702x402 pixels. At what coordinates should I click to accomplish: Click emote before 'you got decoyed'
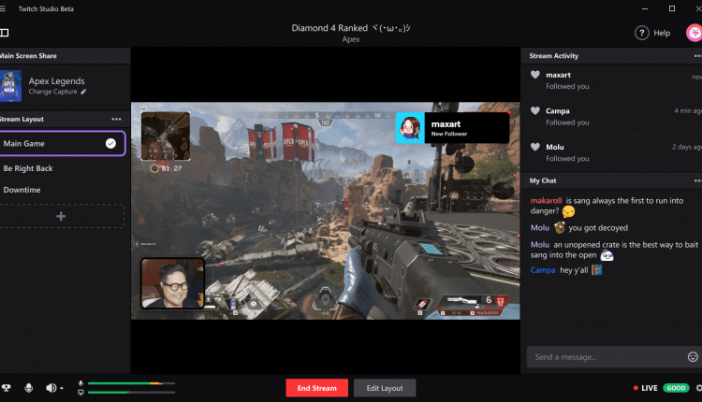click(x=559, y=227)
